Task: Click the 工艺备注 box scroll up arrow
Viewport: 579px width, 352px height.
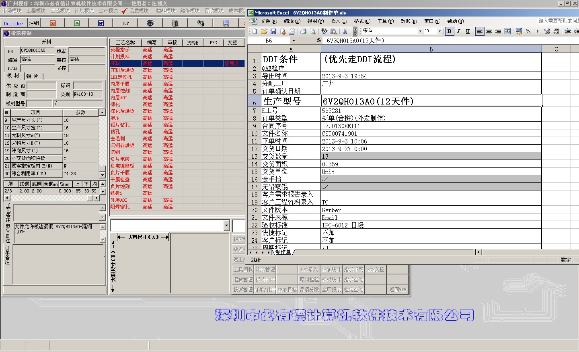Action: pyautogui.click(x=103, y=207)
